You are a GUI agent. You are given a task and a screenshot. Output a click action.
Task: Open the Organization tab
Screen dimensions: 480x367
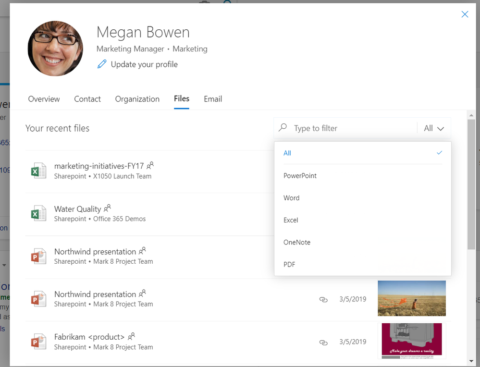point(137,99)
